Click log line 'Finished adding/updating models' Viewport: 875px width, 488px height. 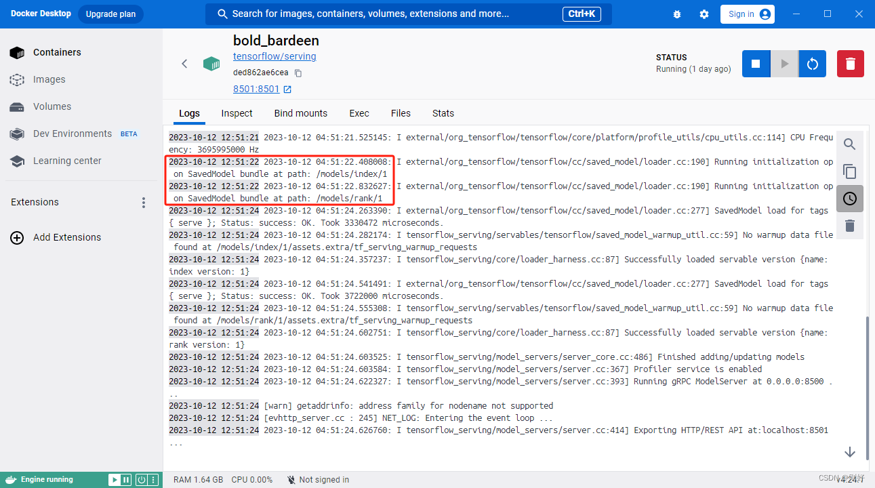(x=487, y=357)
